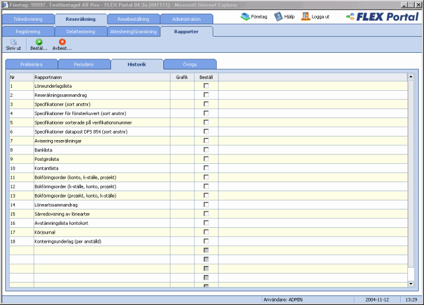424x305 pixels.
Task: Select the Beställ checkbox for Kontantlista
Action: point(206,169)
